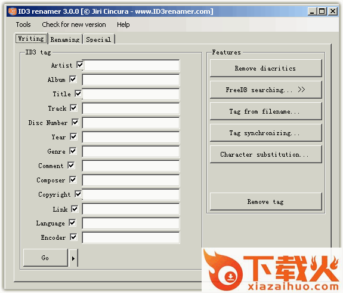Click the Remove tag button
Viewport: 343px width, 293px height.
click(266, 202)
